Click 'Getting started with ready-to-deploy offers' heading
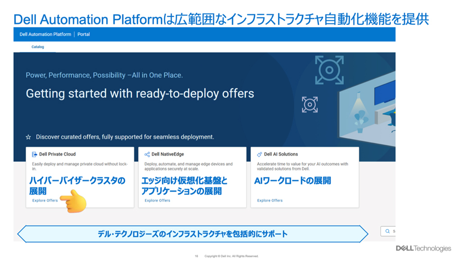Viewport: 464px width, 260px height. click(x=140, y=94)
